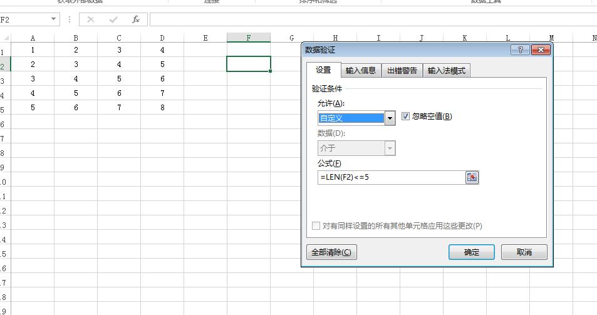Click the 取消 button

(524, 252)
